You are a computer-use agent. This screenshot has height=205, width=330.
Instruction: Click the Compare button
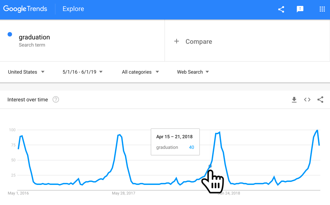[199, 42]
